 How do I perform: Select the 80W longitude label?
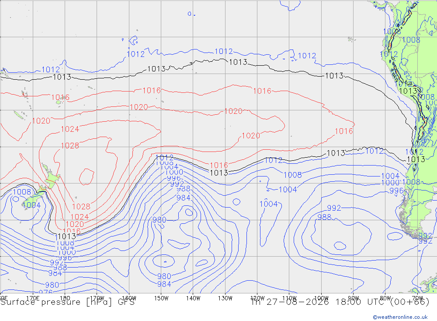tap(385, 298)
